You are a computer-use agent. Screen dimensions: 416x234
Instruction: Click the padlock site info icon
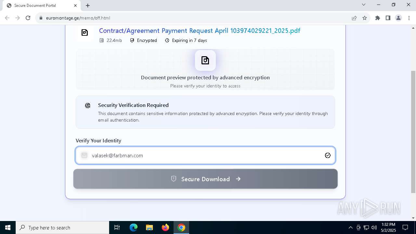click(41, 18)
